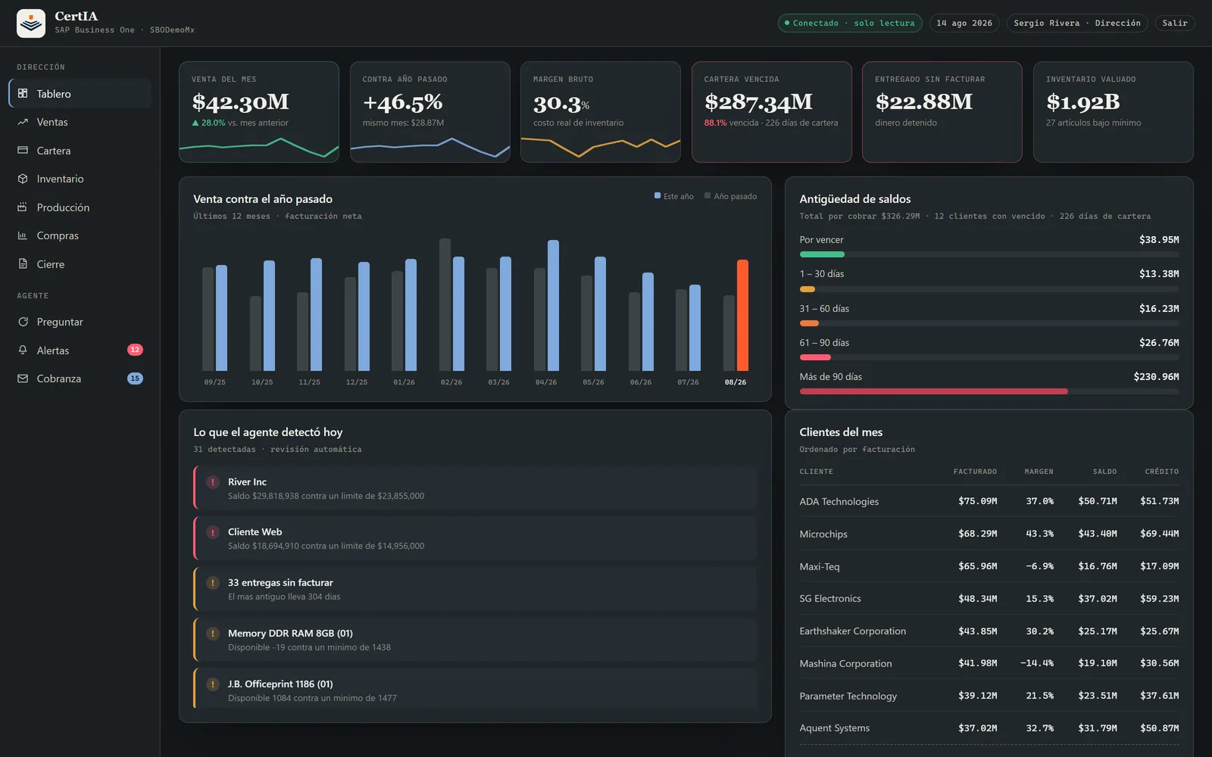This screenshot has height=757, width=1212.
Task: Open Ventas trend icon in sidebar
Action: (23, 122)
